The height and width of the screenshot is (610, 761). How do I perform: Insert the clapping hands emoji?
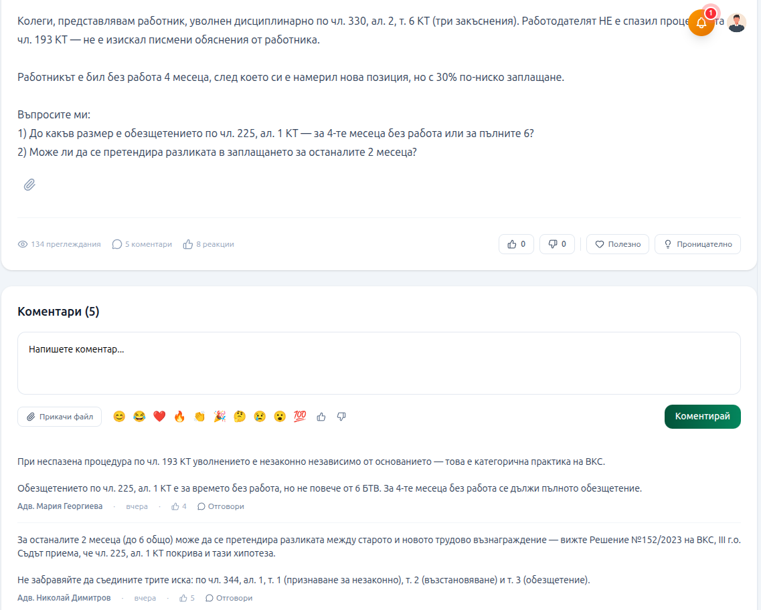pos(199,417)
